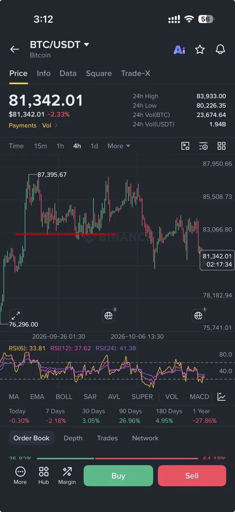Image resolution: width=235 pixels, height=512 pixels.
Task: Tap the globe news marker with 1
Action: tap(199, 315)
